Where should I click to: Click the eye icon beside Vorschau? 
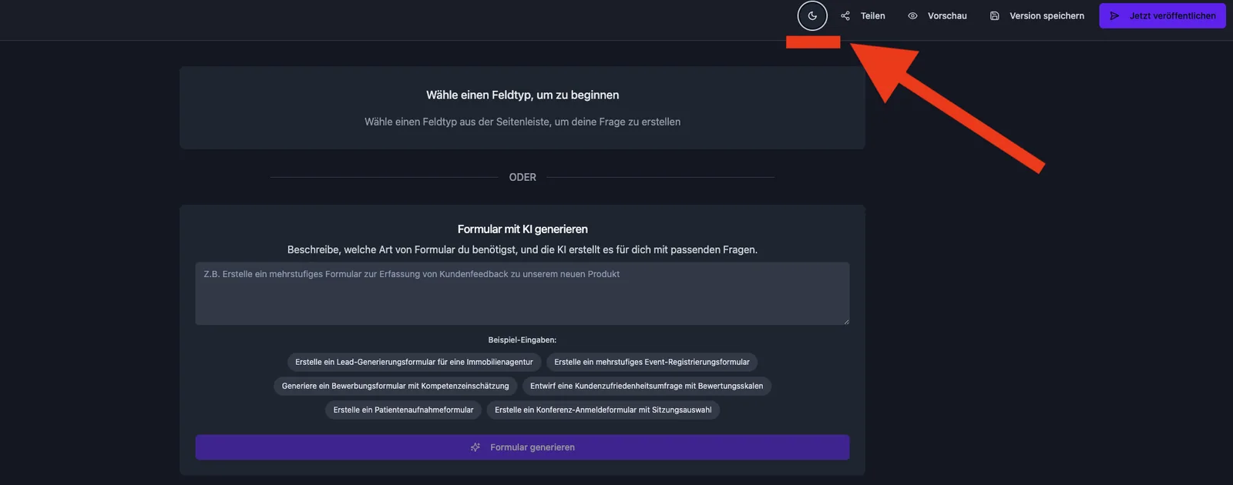[x=912, y=15]
